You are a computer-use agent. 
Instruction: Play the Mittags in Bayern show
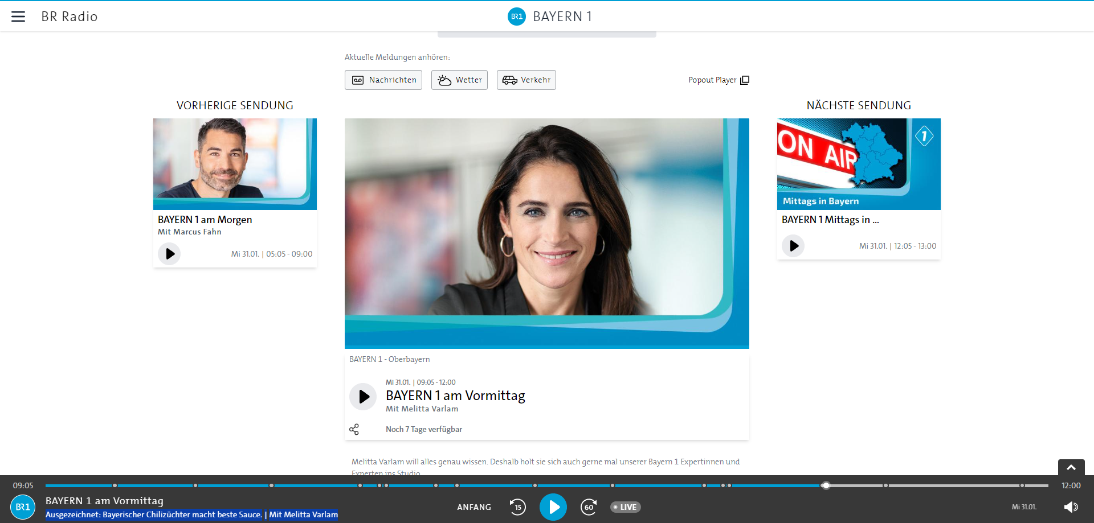coord(793,246)
